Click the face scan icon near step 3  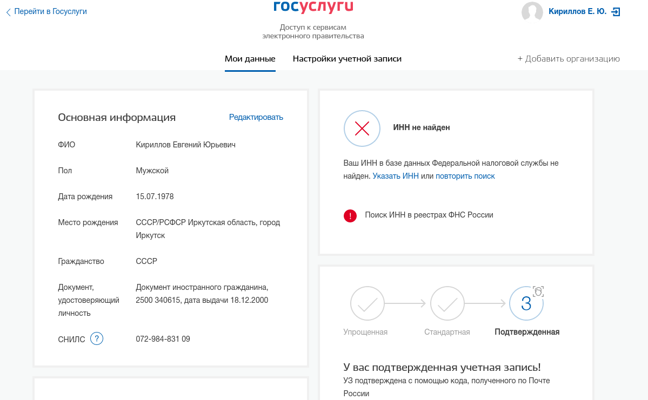[x=538, y=291]
